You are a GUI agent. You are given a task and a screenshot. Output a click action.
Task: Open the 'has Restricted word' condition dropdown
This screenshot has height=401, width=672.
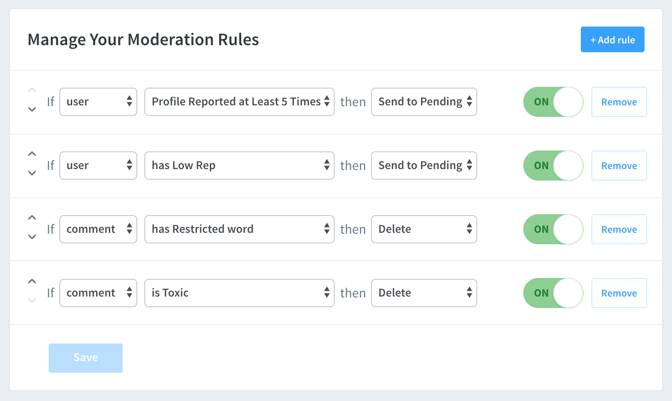click(x=239, y=229)
